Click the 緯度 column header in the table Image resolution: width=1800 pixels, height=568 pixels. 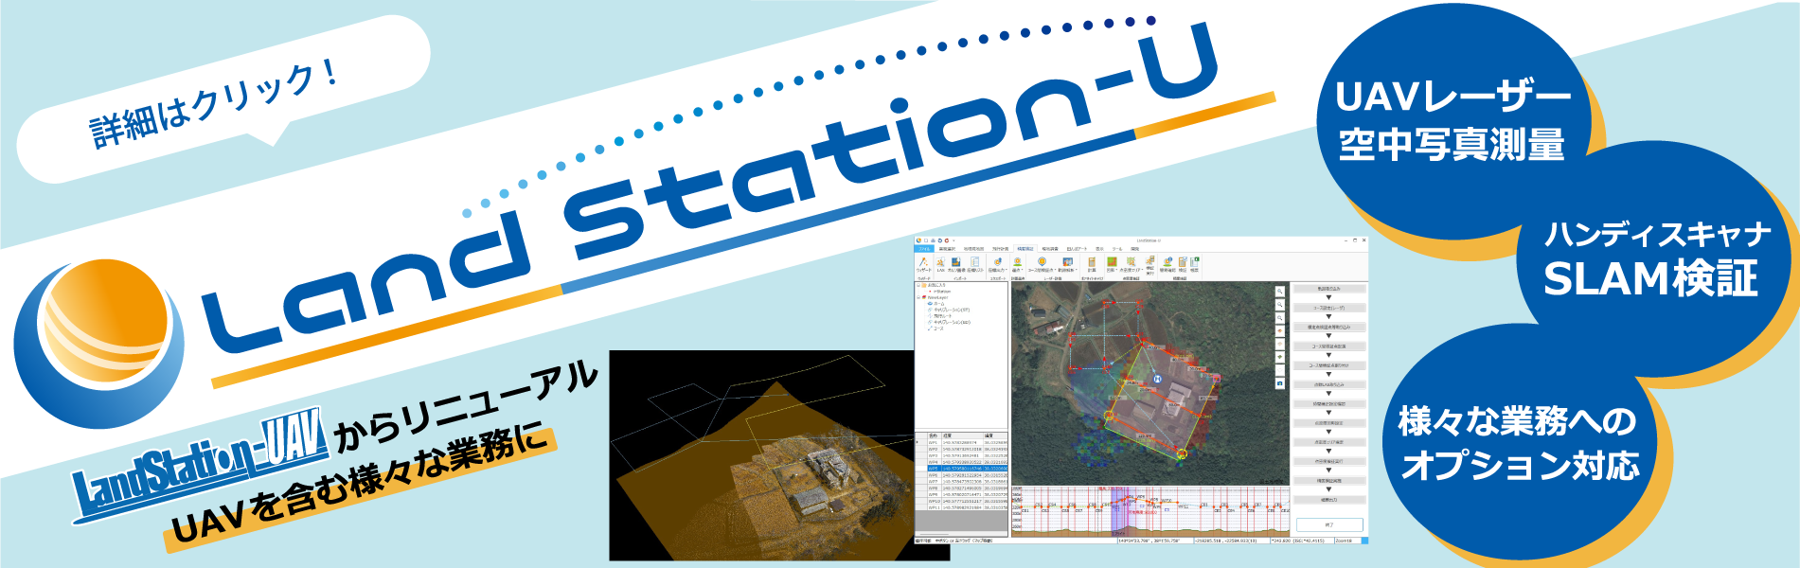995,435
